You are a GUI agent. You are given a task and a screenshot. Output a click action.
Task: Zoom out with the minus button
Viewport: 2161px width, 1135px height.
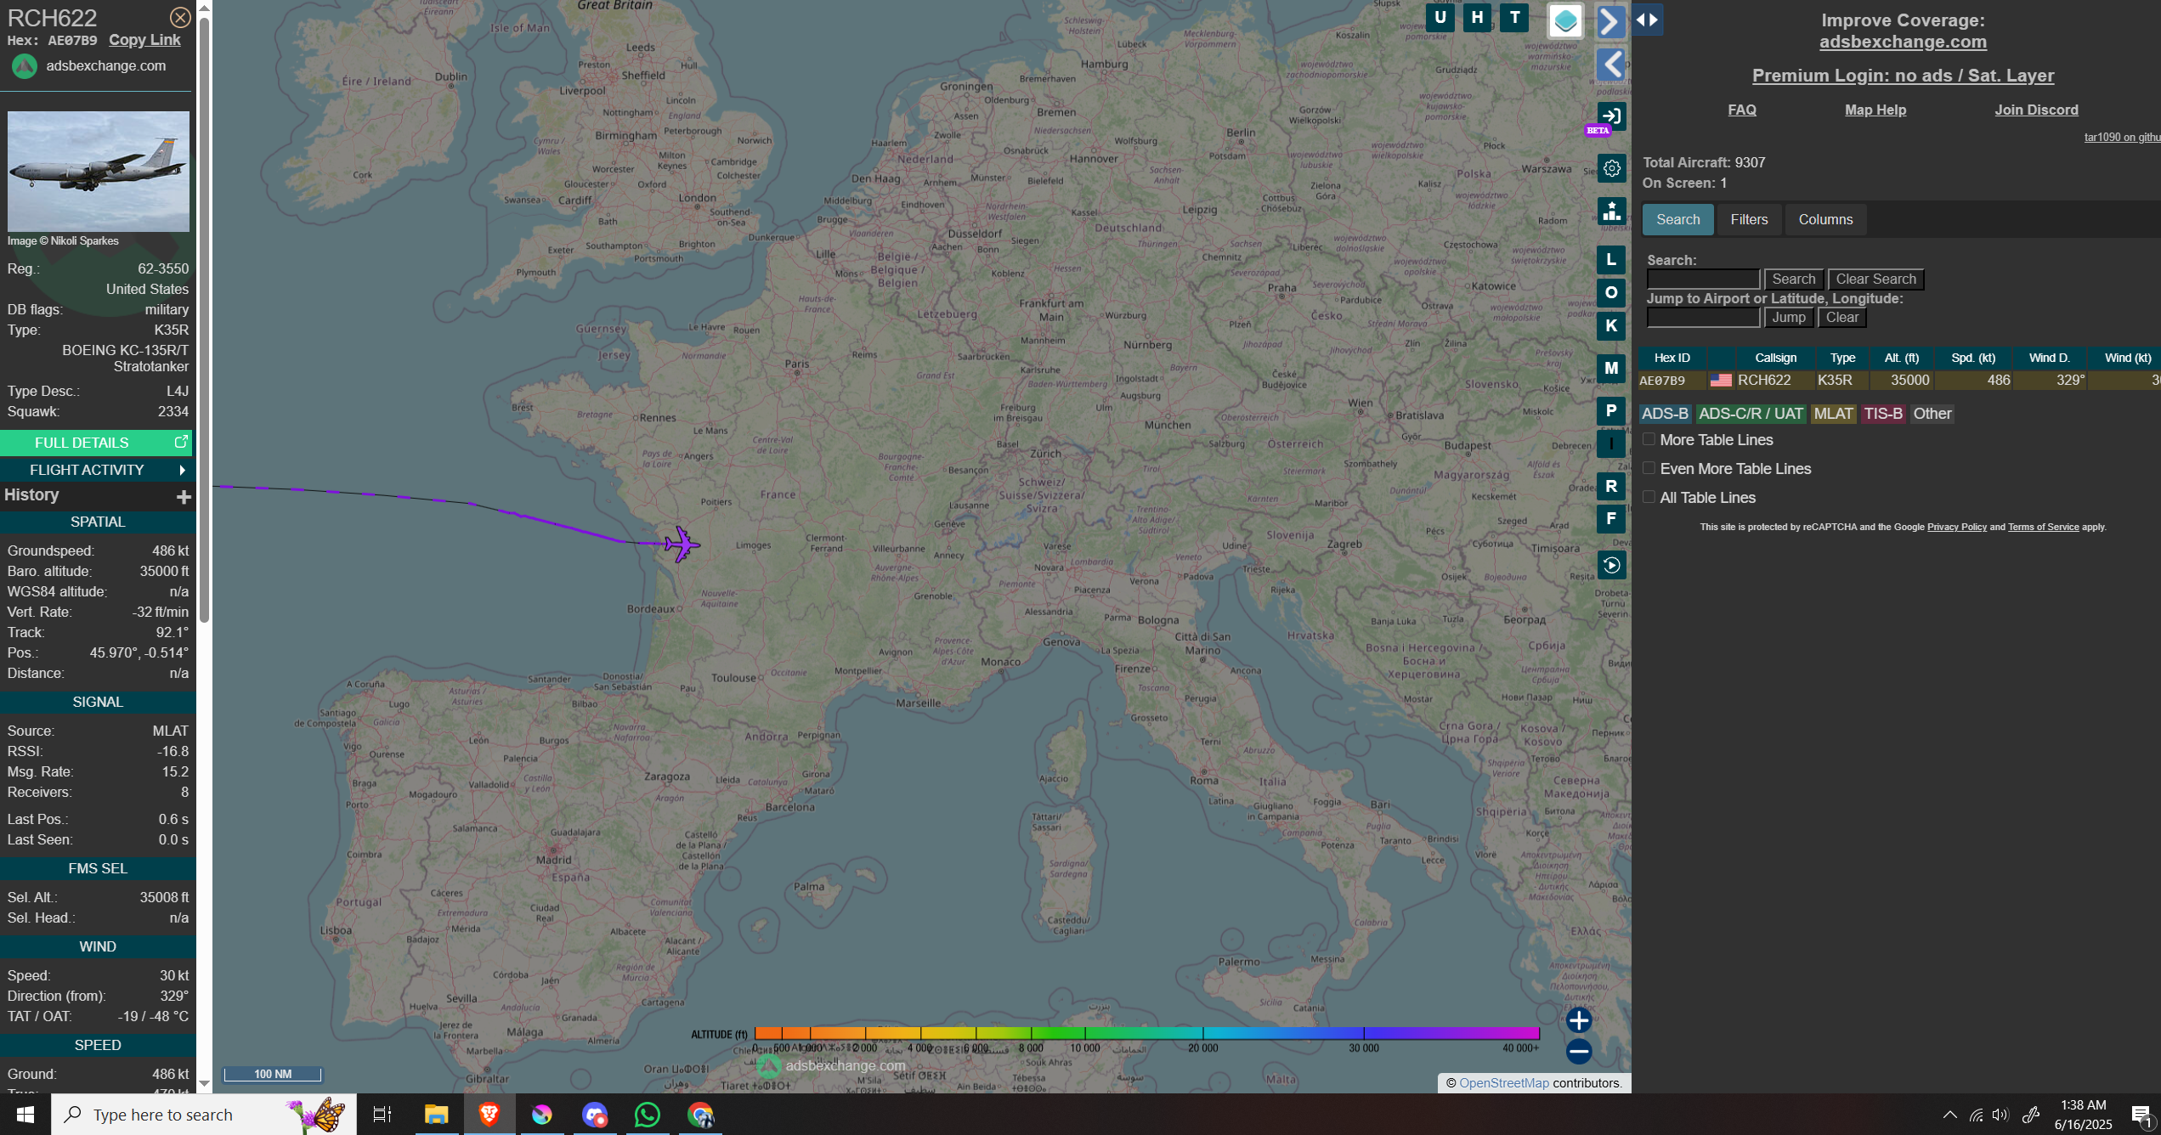click(1578, 1052)
